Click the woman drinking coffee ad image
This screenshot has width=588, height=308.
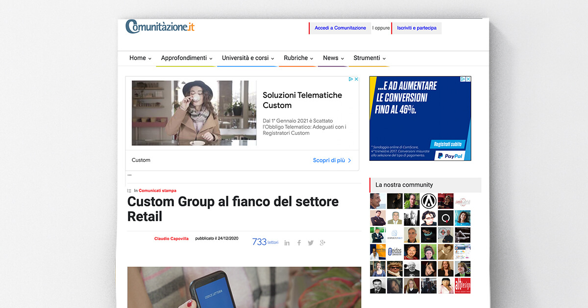click(x=194, y=113)
